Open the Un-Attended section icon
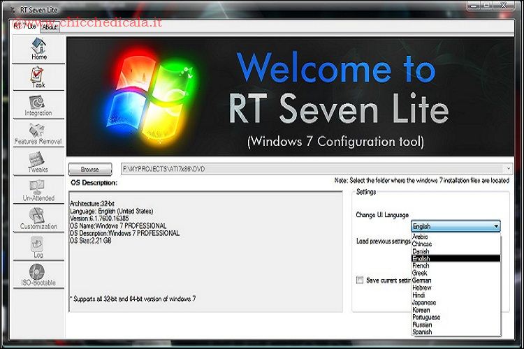Image resolution: width=524 pixels, height=349 pixels. [x=38, y=190]
